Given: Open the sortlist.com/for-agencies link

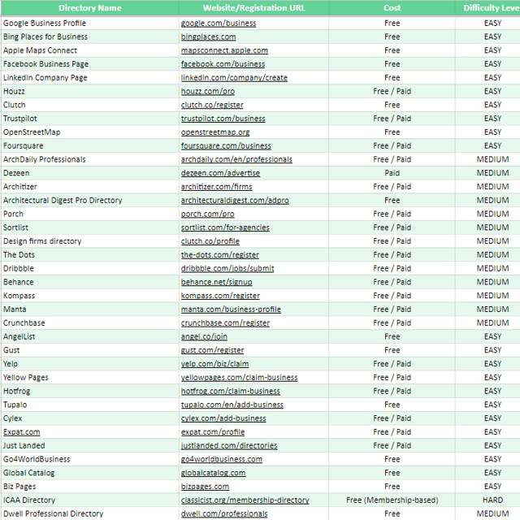Looking at the screenshot, I should [x=225, y=227].
